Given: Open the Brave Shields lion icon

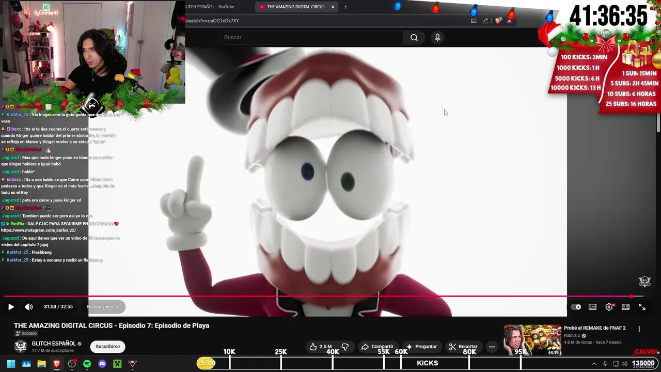Looking at the screenshot, I should pyautogui.click(x=498, y=21).
